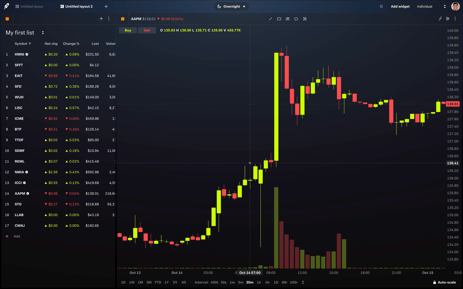Toggle the Auto-scale lock
This screenshot has height=289, width=463.
pos(444,282)
